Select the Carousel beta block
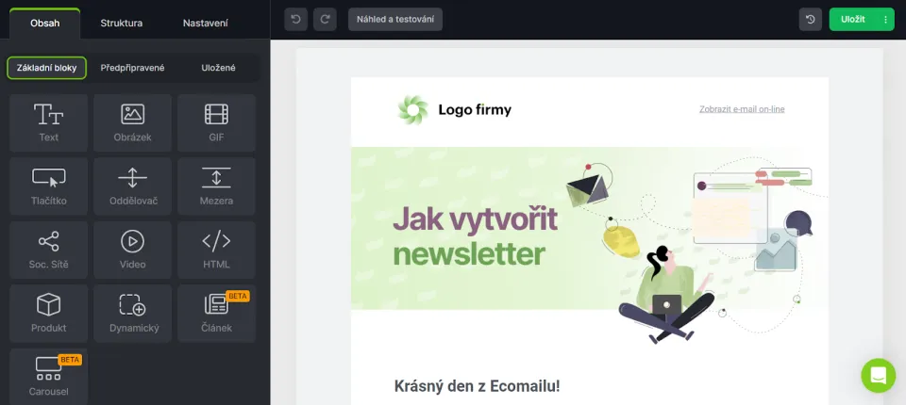Screen dimensions: 906x405 (x=48, y=376)
